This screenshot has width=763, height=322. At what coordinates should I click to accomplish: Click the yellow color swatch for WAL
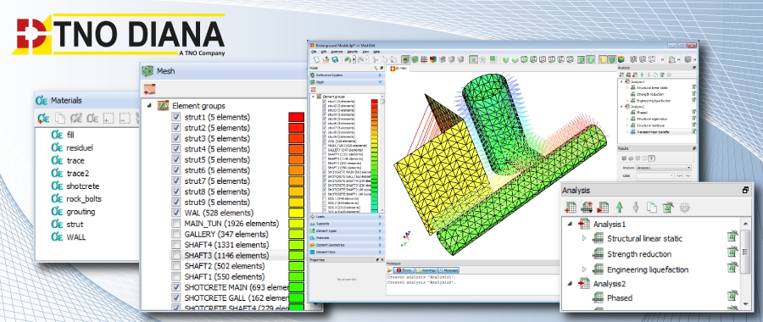[x=297, y=213]
